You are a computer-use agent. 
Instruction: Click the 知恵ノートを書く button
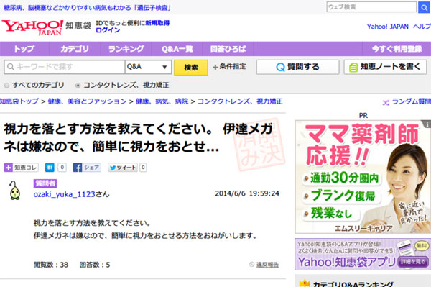coord(385,67)
